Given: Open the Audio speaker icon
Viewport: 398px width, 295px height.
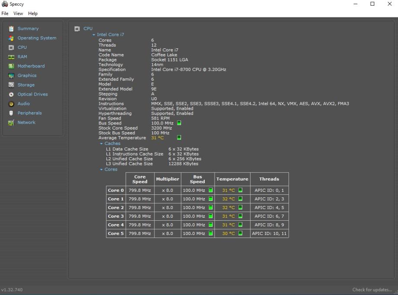Looking at the screenshot, I should coord(12,104).
